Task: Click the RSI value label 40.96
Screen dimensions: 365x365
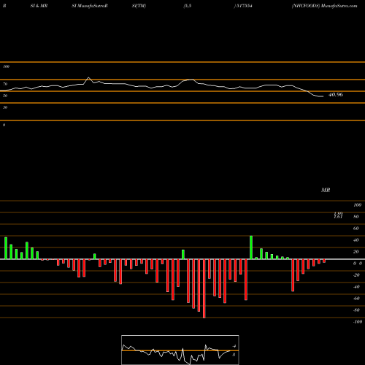Action: point(336,95)
